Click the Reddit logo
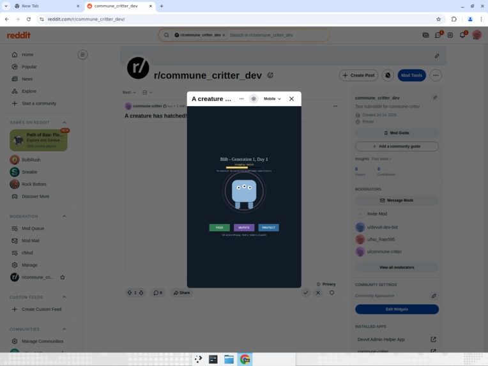The width and height of the screenshot is (488, 366). point(19,35)
